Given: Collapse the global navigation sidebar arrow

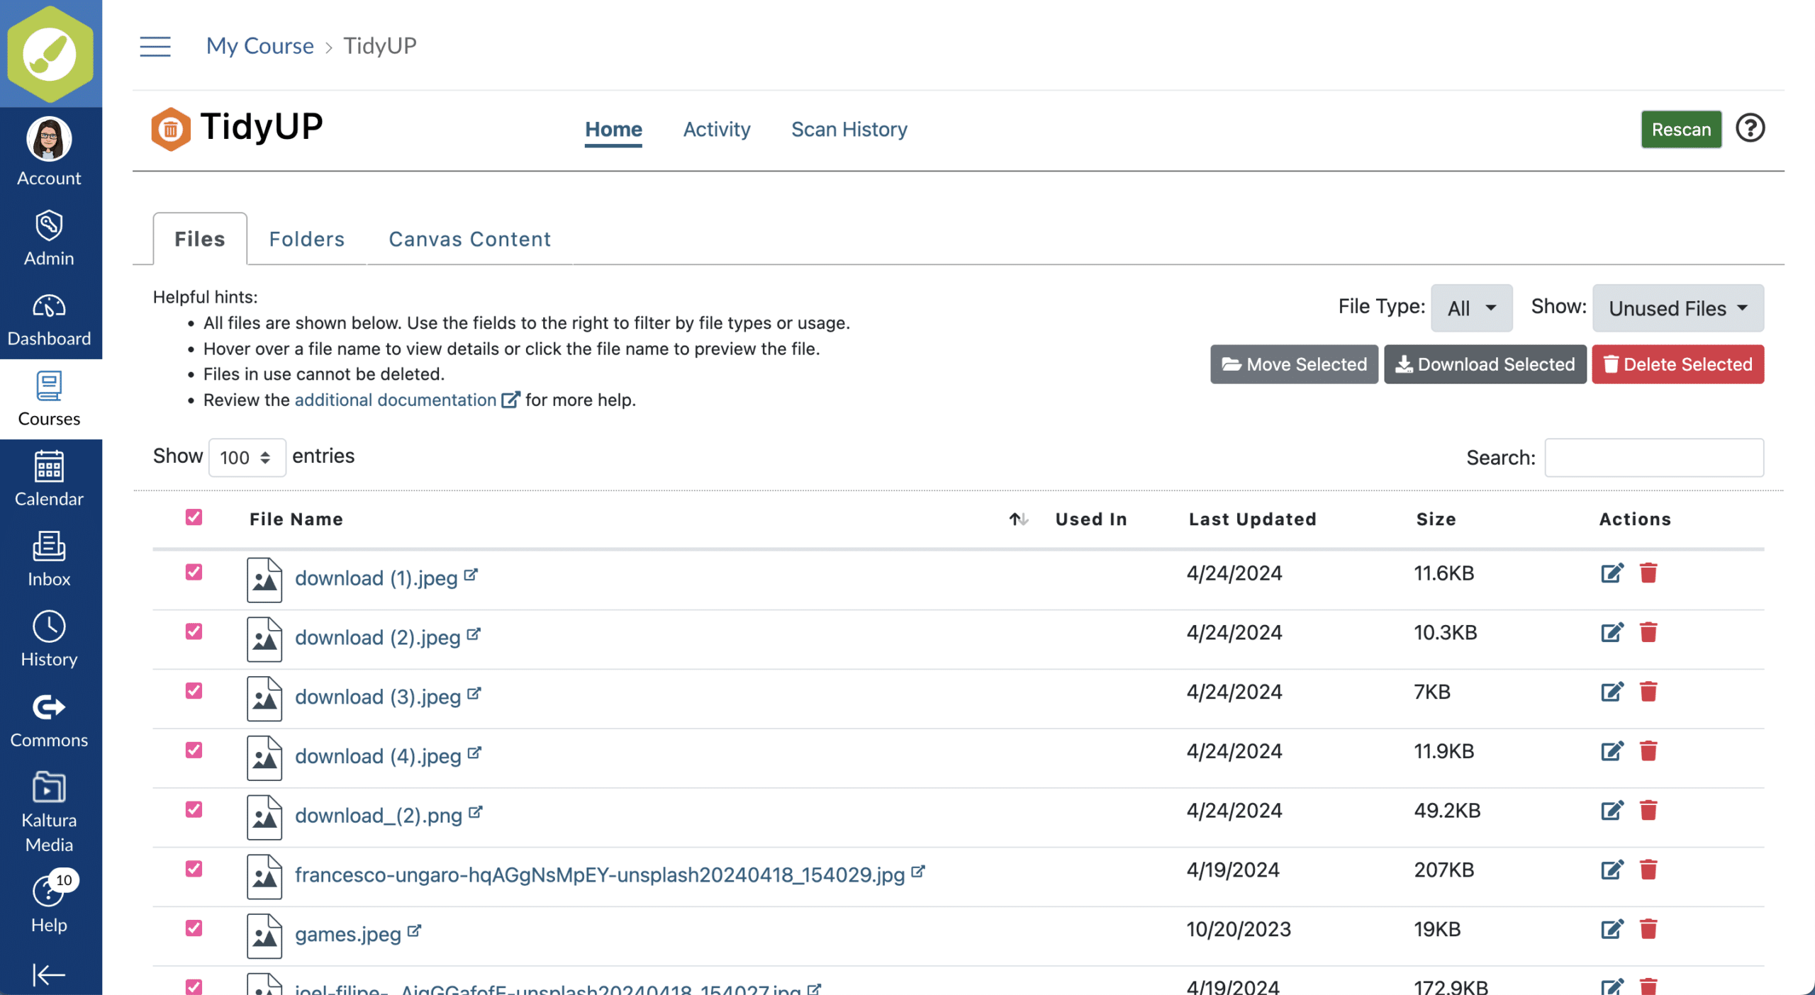Looking at the screenshot, I should point(49,974).
